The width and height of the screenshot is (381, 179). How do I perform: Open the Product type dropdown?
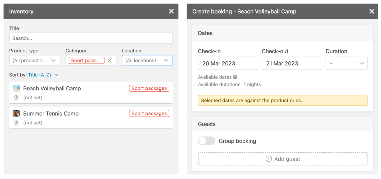point(35,61)
